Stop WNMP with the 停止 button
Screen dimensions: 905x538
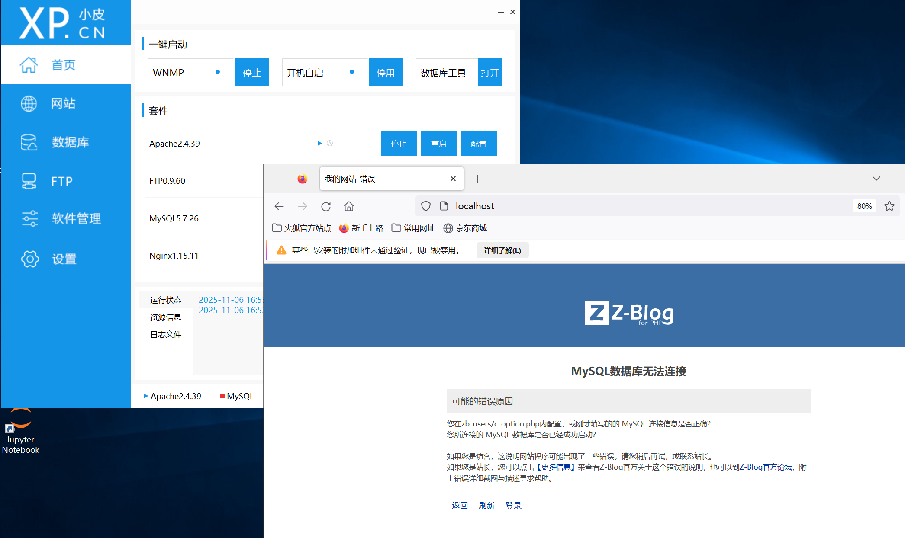click(251, 73)
